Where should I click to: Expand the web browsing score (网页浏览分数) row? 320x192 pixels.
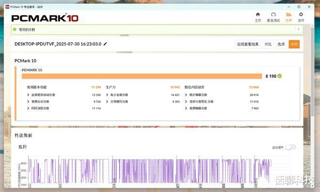(x=38, y=108)
